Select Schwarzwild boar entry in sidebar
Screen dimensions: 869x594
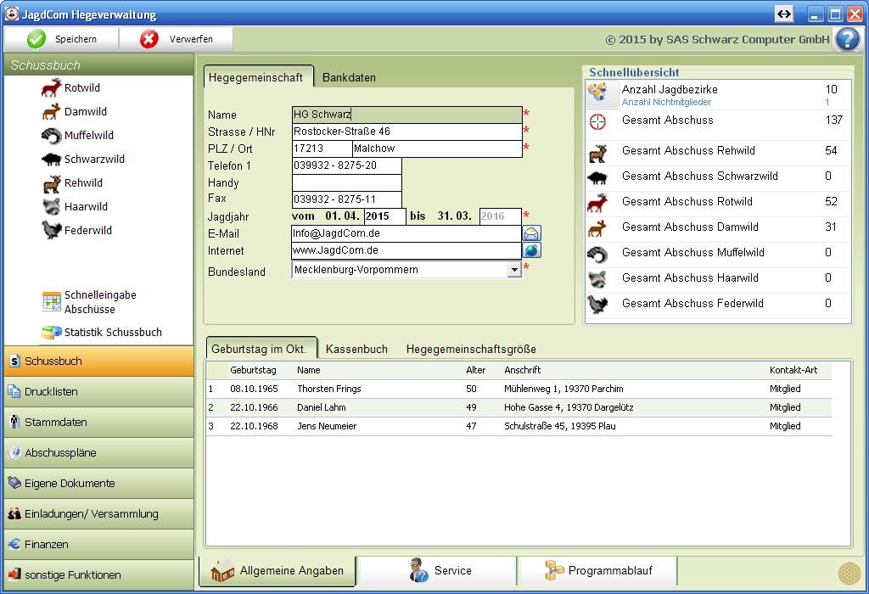[x=93, y=160]
